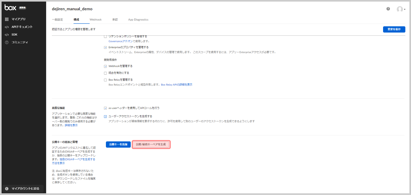Image resolution: width=411 pixels, height=195 pixels.
Task: Open the Governanceアドオン link
Action: 120,41
